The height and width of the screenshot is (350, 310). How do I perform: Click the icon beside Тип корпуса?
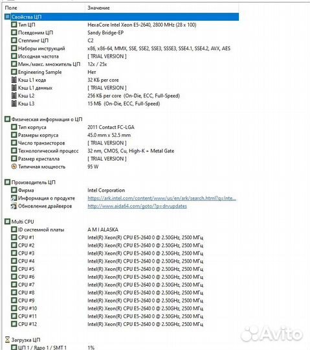click(x=14, y=127)
